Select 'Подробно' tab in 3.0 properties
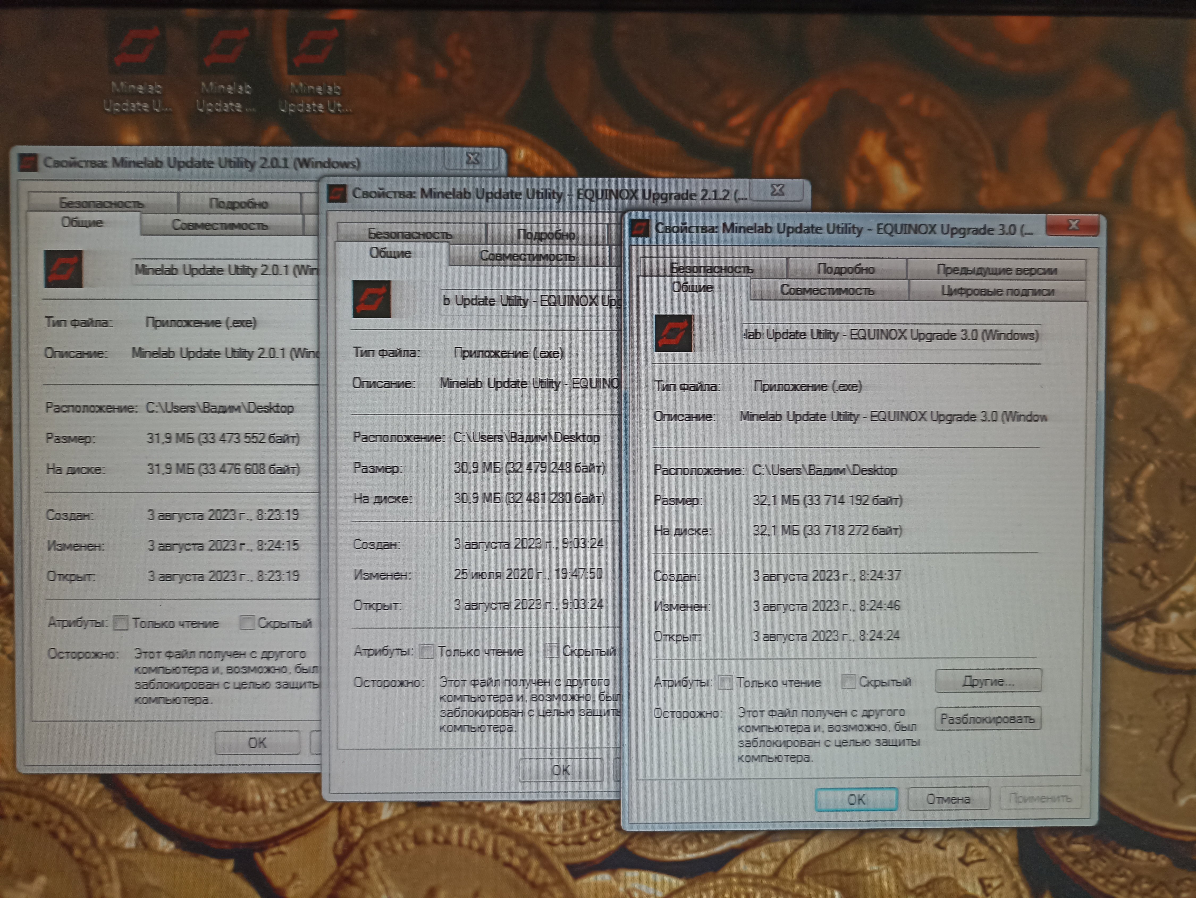1196x898 pixels. pos(846,269)
